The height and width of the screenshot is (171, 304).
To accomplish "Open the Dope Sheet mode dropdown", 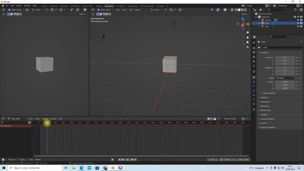I will [x=17, y=119].
